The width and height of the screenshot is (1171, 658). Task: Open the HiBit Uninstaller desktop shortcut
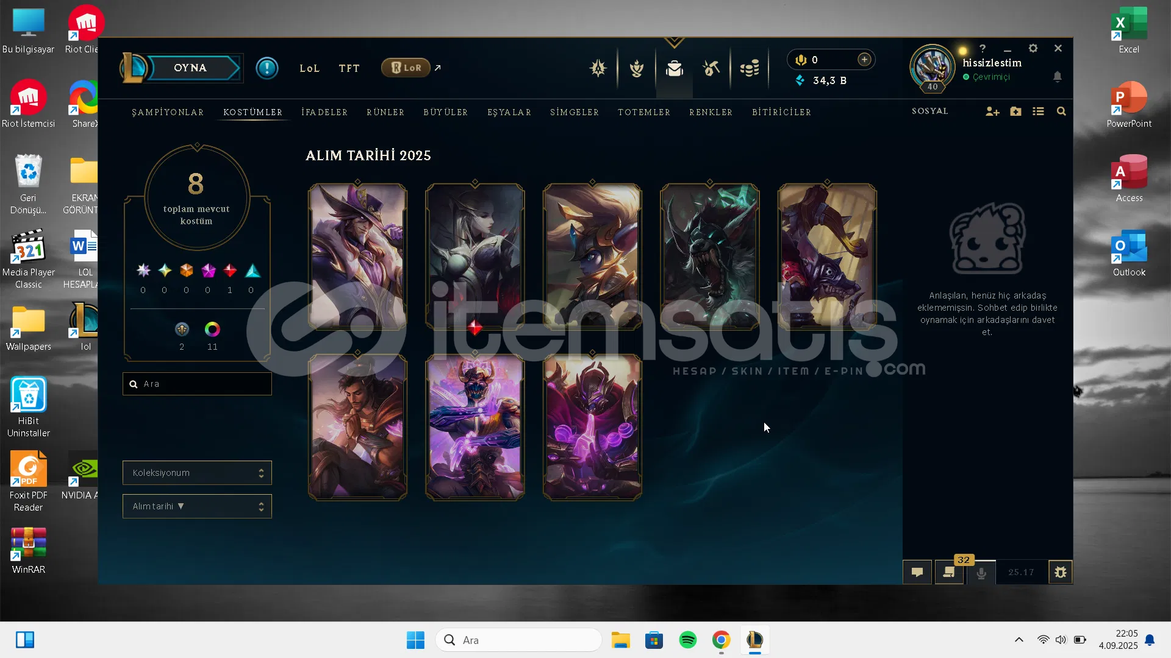click(x=28, y=407)
